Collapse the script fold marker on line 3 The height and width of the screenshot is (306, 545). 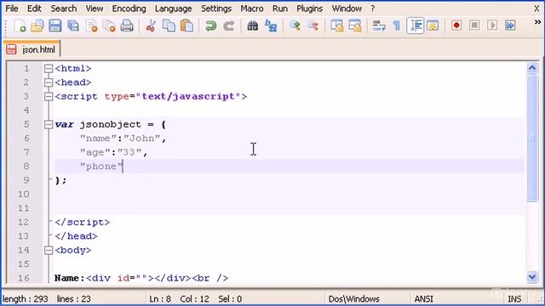[x=49, y=96]
